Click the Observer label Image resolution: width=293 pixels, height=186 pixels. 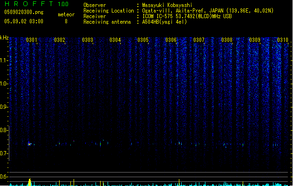tap(95, 5)
